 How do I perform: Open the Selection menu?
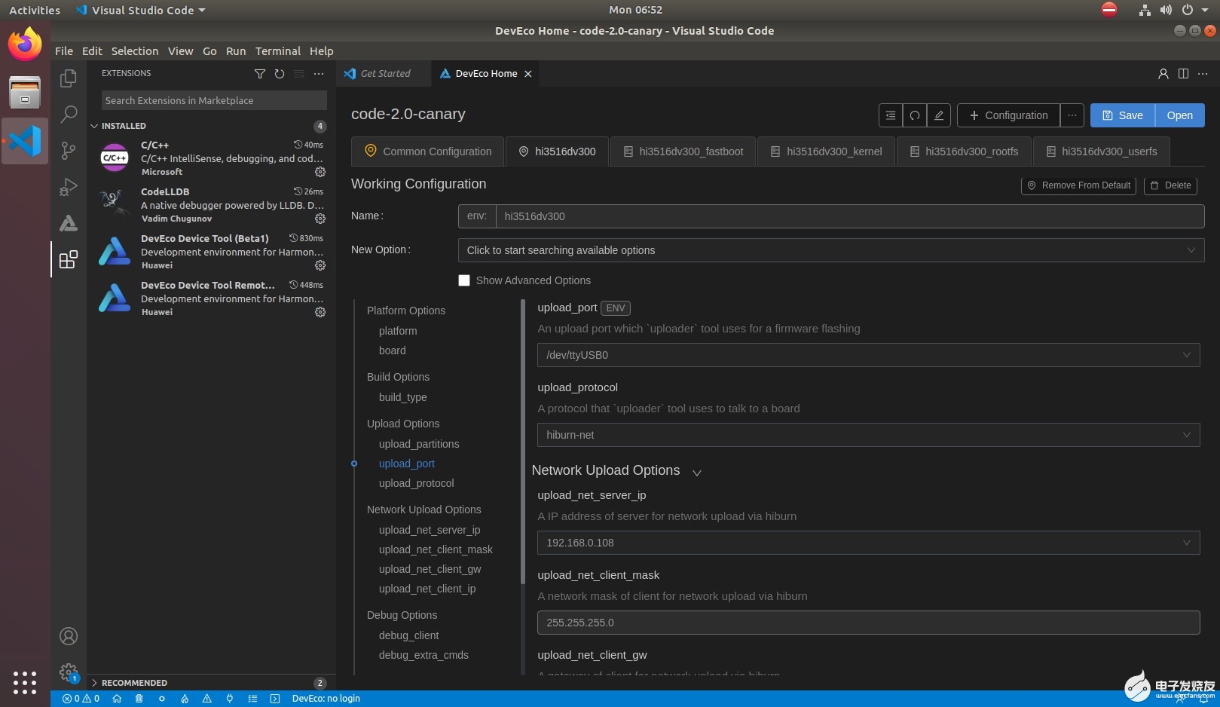135,51
